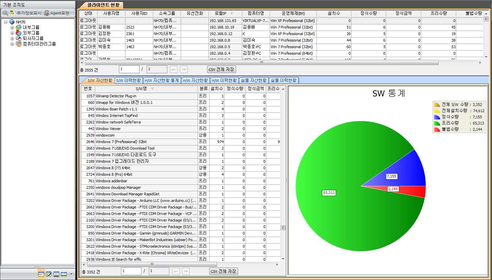The image size is (492, 280).
Task: Collapse the NH70 root node
Action: pos(5,22)
